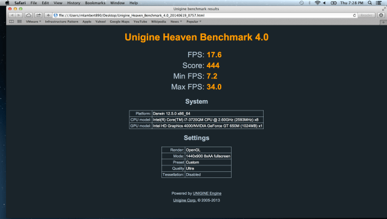Open the Apple bookmark

(87, 22)
